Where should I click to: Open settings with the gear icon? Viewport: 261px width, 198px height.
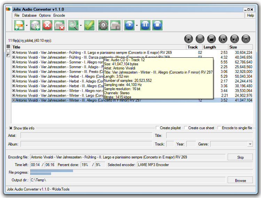click(x=103, y=25)
